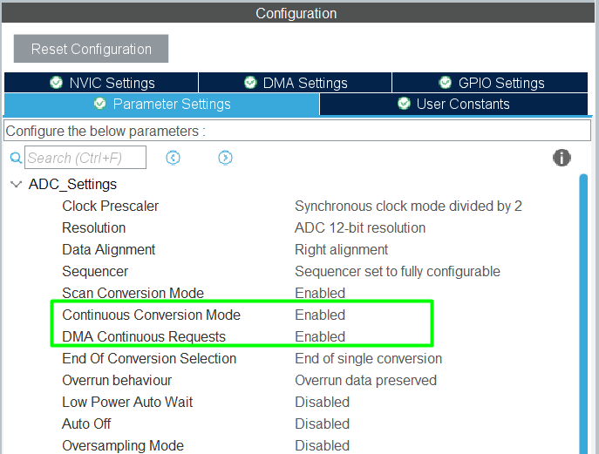Click the green check icon on DMA Settings
The width and height of the screenshot is (599, 454).
(250, 83)
